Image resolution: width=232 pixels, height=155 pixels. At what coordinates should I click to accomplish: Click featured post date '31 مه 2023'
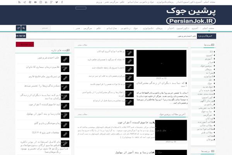click(161, 78)
